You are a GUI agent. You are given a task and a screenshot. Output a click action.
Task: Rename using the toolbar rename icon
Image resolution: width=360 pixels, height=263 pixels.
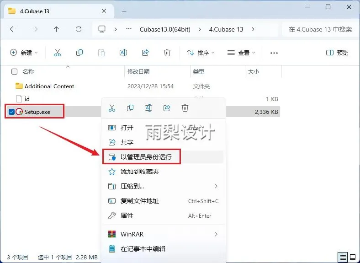[123, 53]
